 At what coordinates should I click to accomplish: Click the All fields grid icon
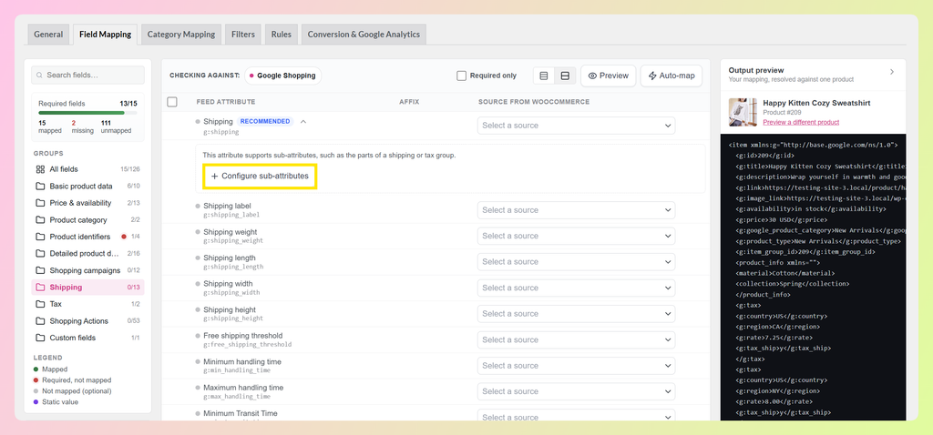(x=40, y=169)
